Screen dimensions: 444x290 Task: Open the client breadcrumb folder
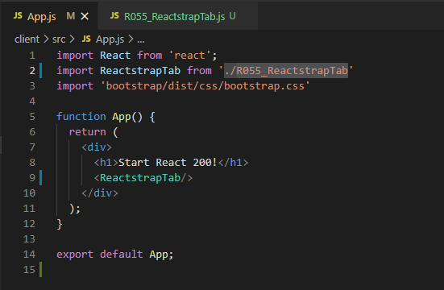click(x=27, y=39)
